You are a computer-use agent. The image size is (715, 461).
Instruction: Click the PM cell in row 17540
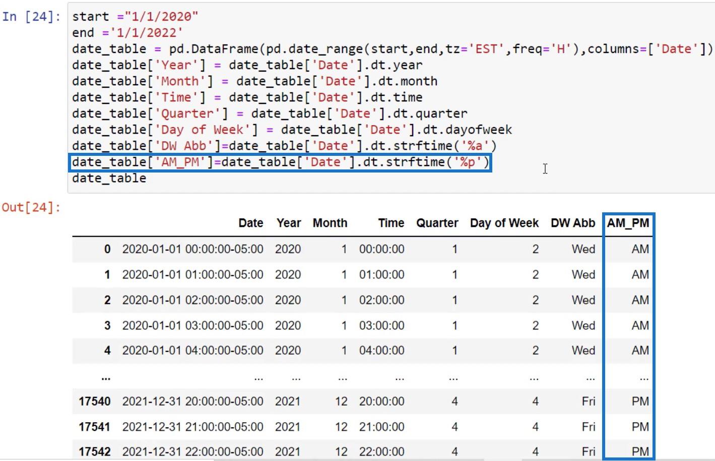640,401
